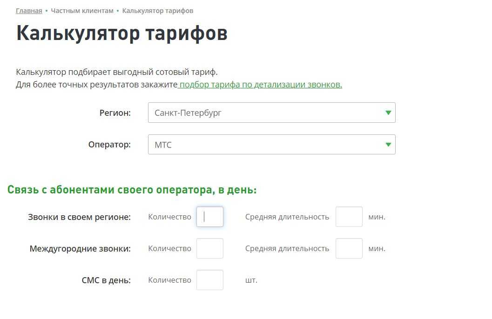Open the Регион combo box showing Санкт-Петербург
Screen dimensions: 492x319
265,113
